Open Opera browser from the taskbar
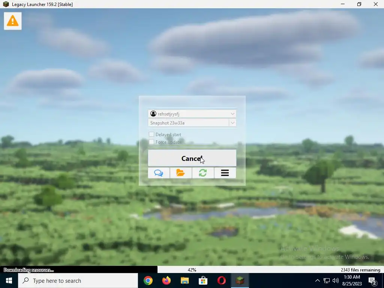 pos(222,280)
